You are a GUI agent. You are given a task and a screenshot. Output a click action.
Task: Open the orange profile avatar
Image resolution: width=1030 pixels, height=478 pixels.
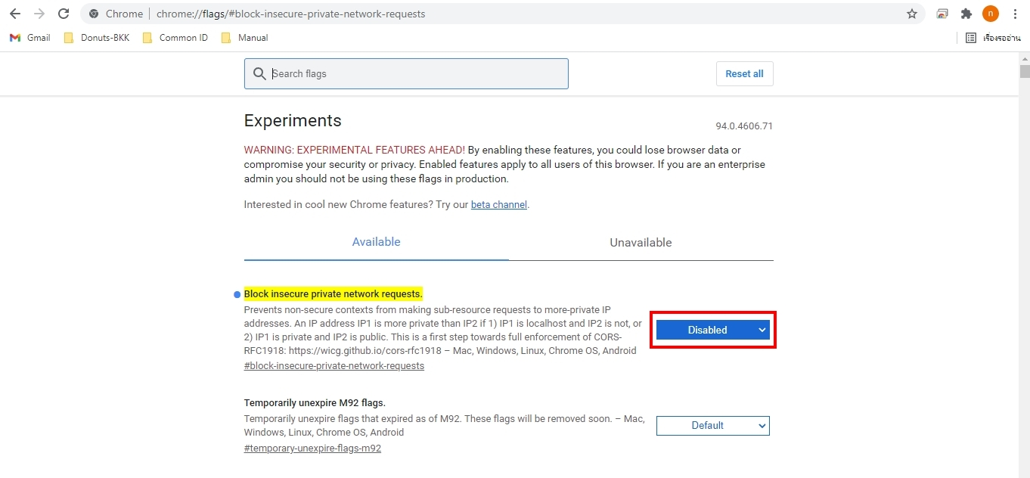(x=990, y=14)
